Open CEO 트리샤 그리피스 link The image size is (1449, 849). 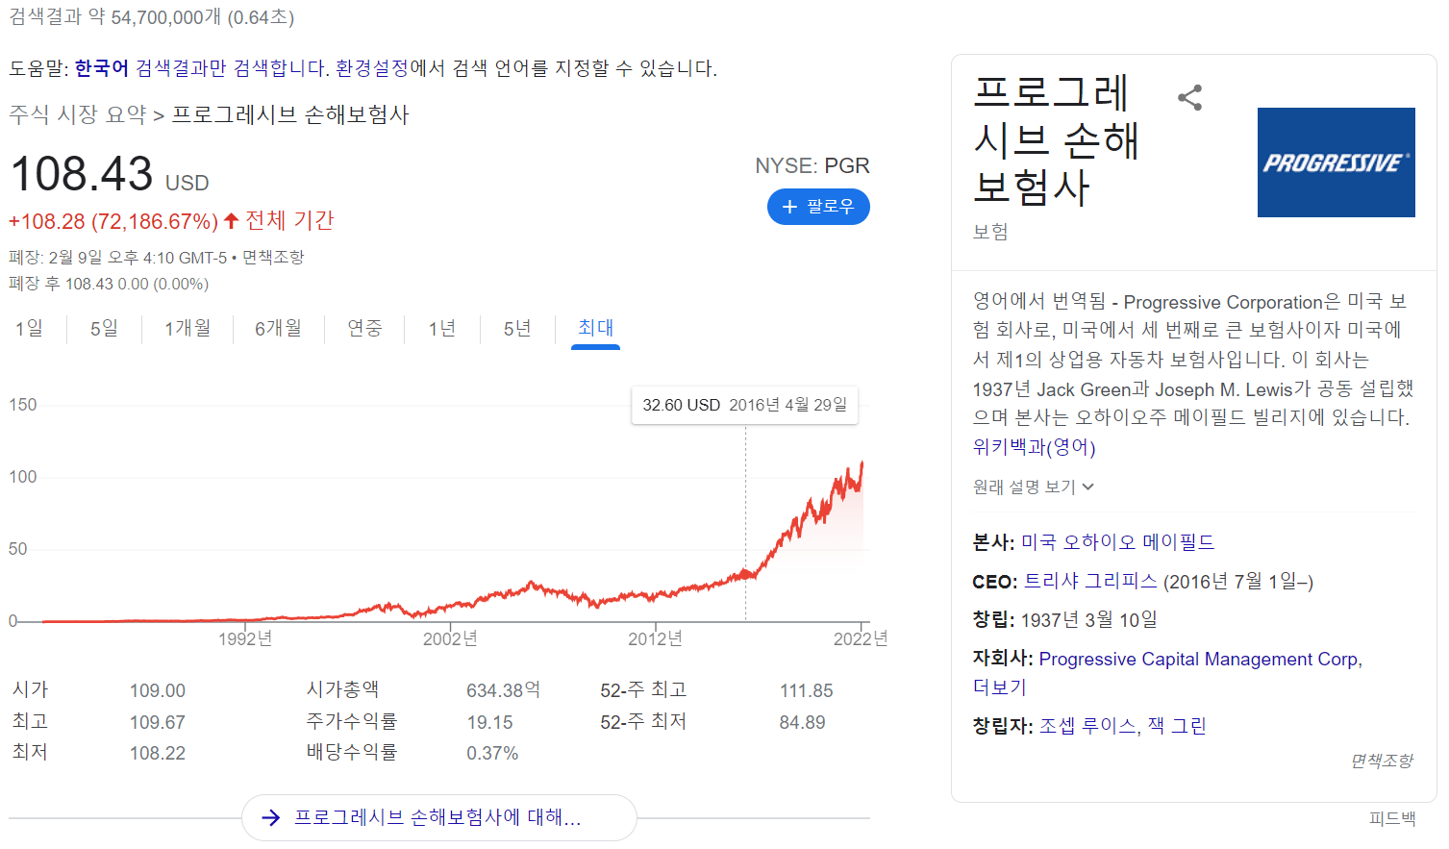pos(1089,582)
